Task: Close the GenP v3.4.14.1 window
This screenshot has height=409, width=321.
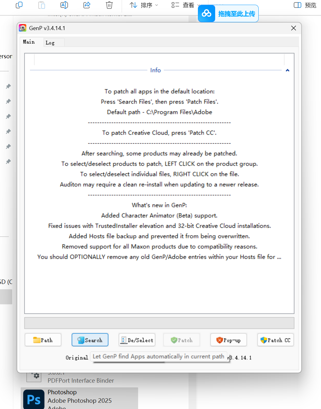Action: (x=293, y=28)
